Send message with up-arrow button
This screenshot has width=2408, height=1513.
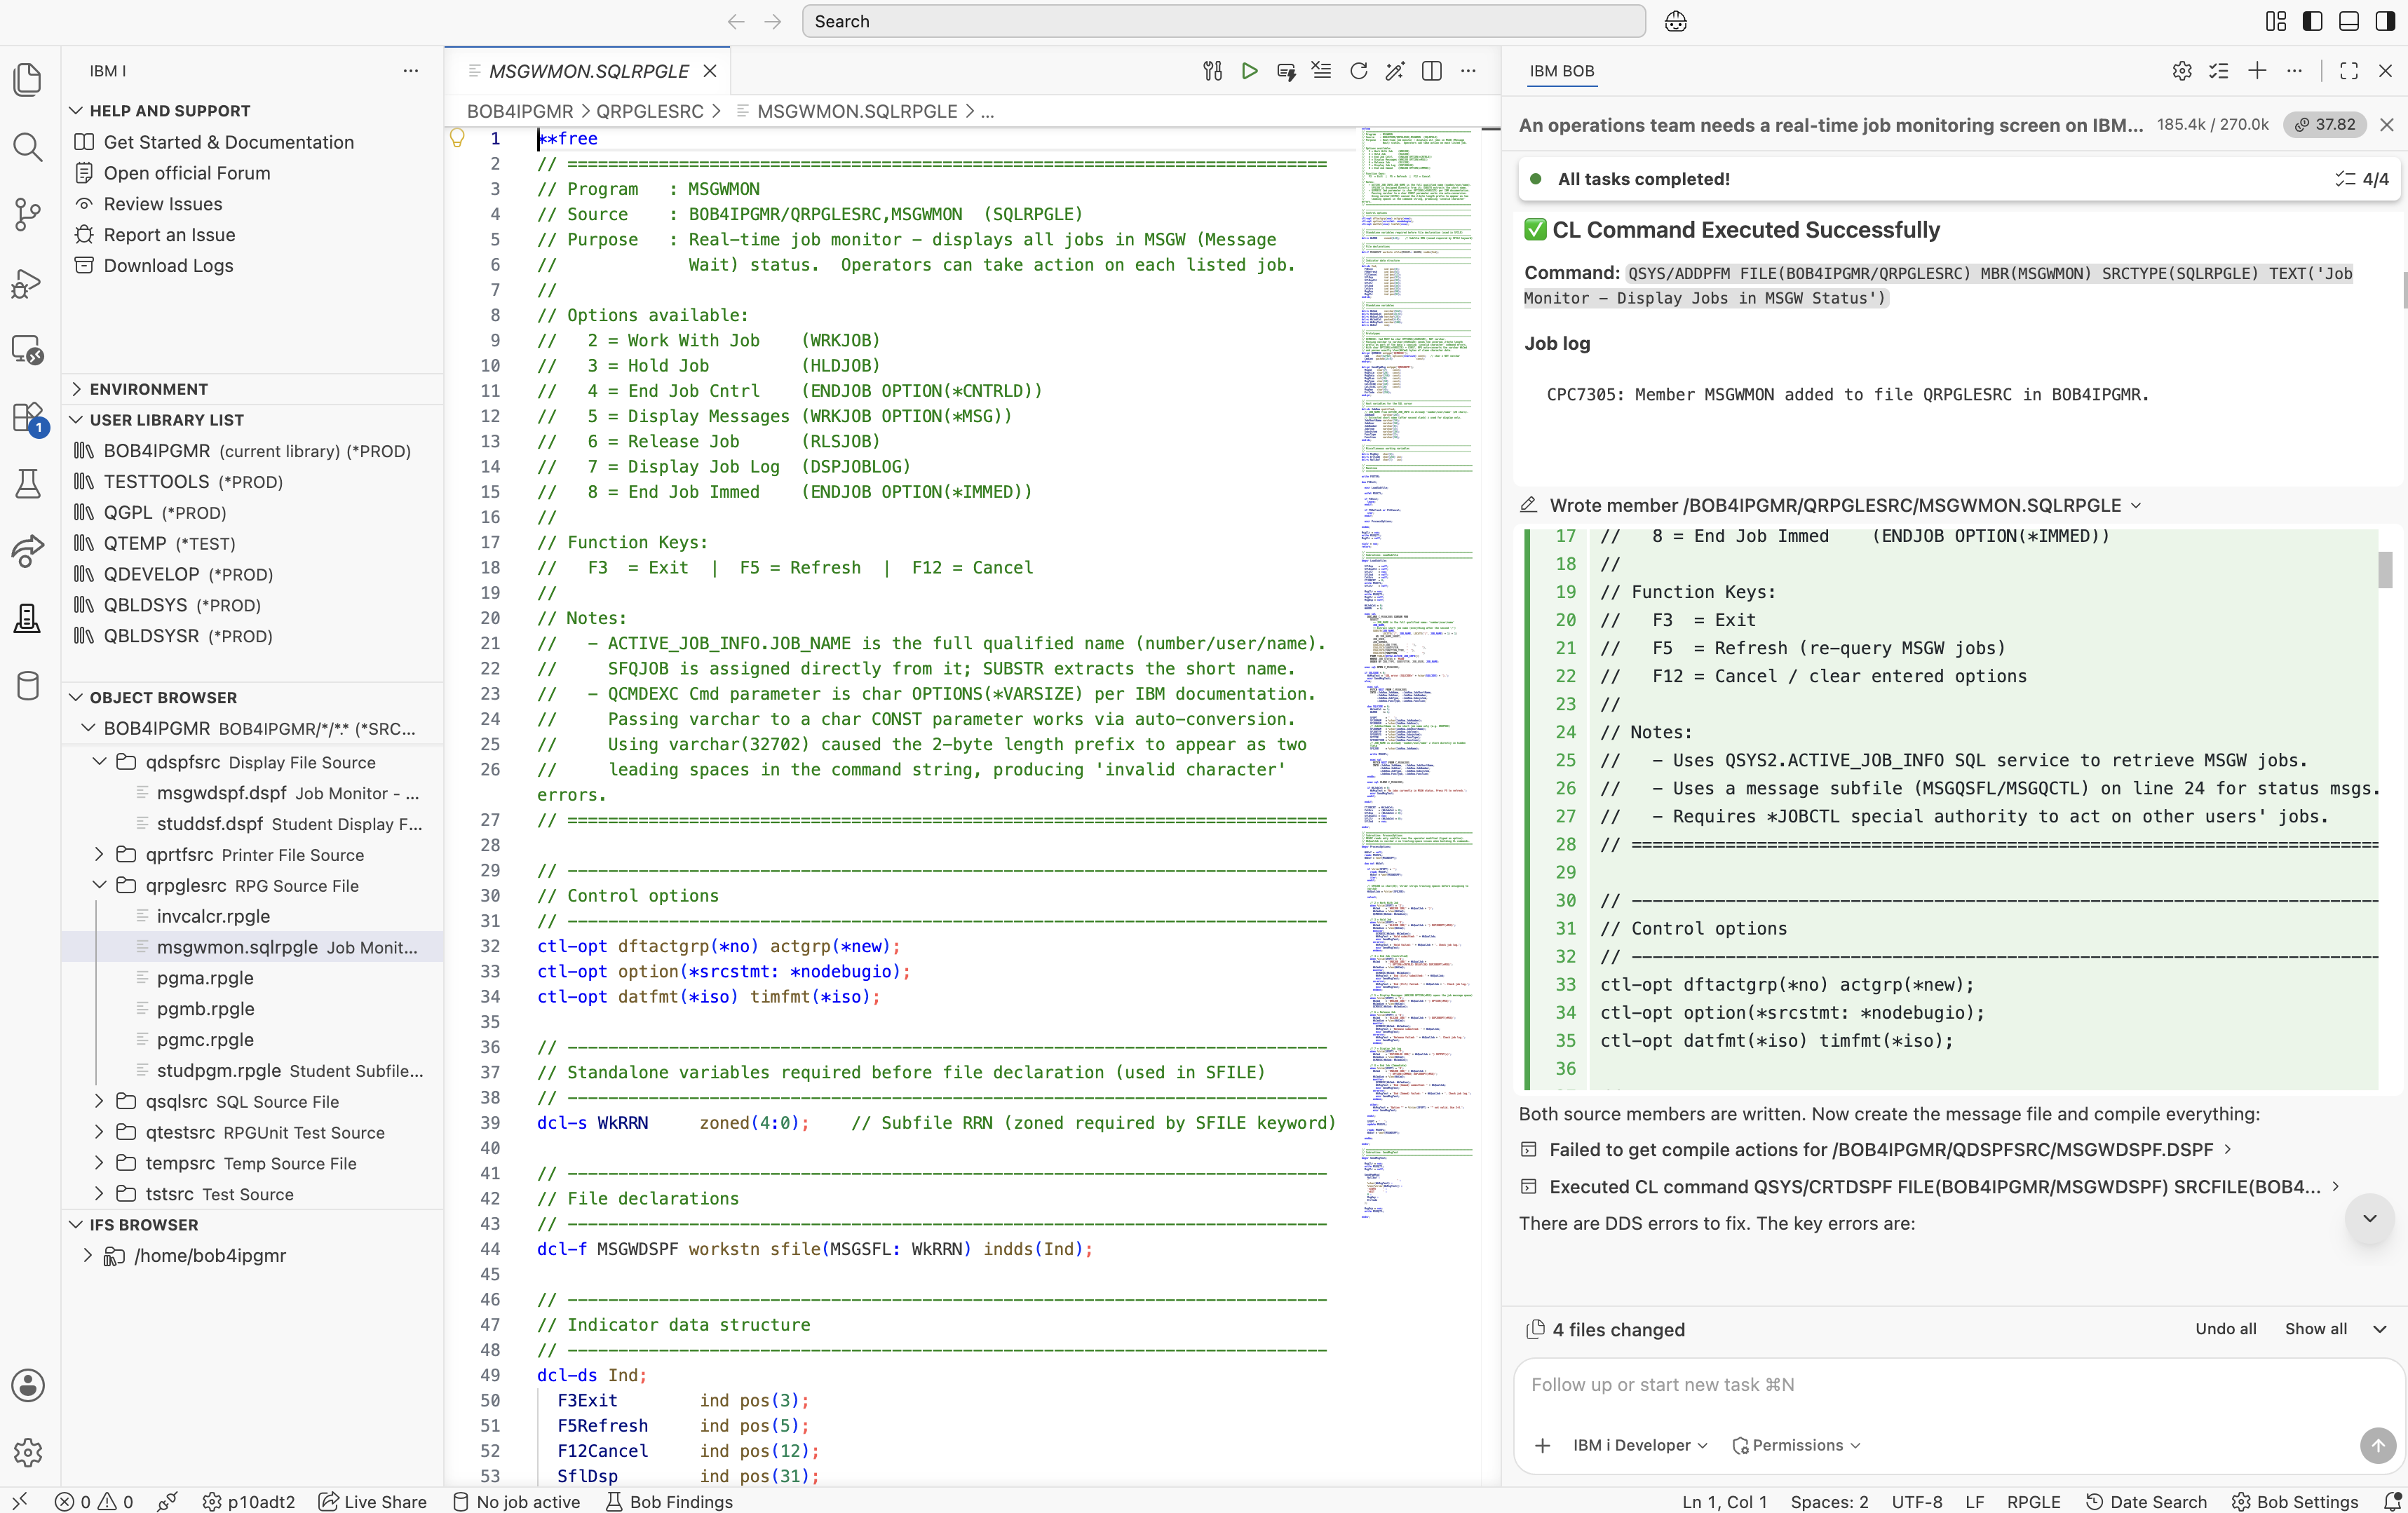point(2378,1445)
